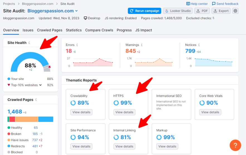Click the Redirects count 481
This screenshot has width=246, height=155.
pos(35,146)
